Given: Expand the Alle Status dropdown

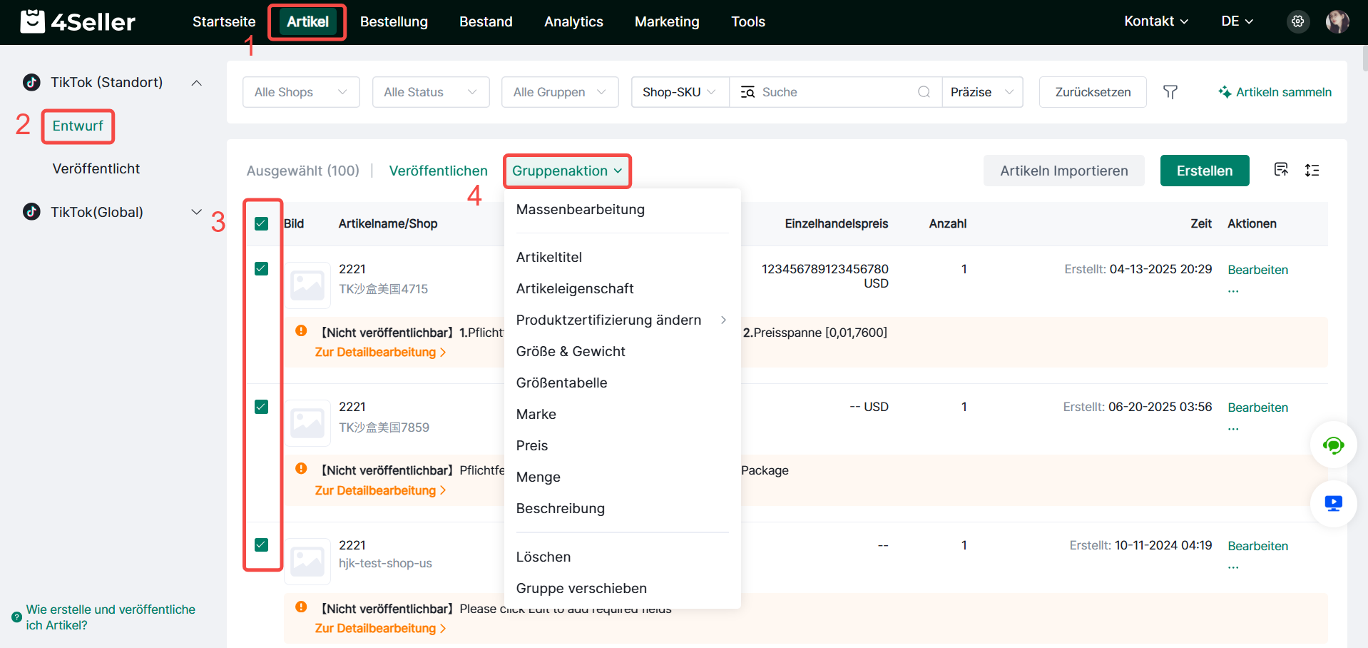Looking at the screenshot, I should tap(430, 92).
